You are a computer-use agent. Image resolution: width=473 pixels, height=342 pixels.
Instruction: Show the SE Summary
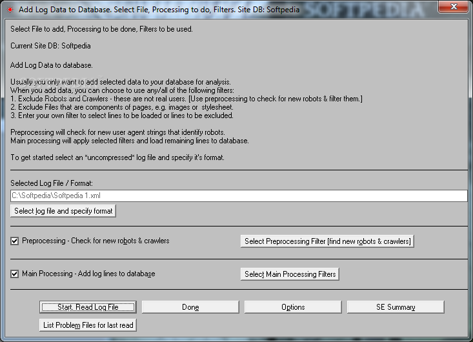tap(396, 307)
